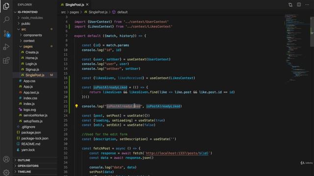Screen dimensions: 314x176
Task: Click fetchPost on line 31
Action: tap(102, 148)
